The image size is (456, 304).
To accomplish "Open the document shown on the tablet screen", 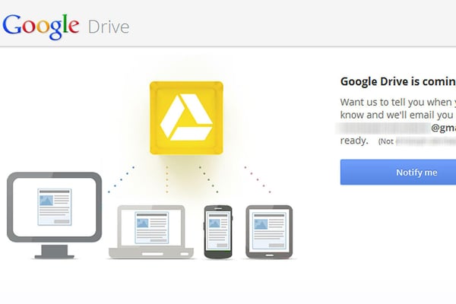I will click(268, 230).
